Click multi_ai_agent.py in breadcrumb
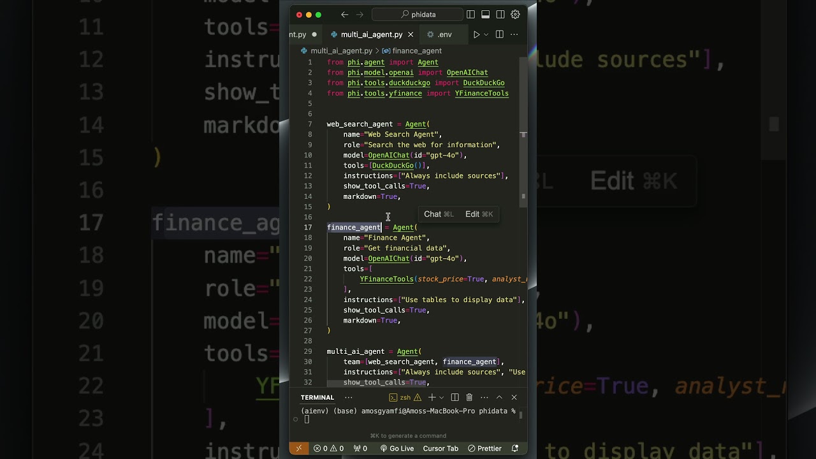Image resolution: width=816 pixels, height=459 pixels. pos(342,51)
